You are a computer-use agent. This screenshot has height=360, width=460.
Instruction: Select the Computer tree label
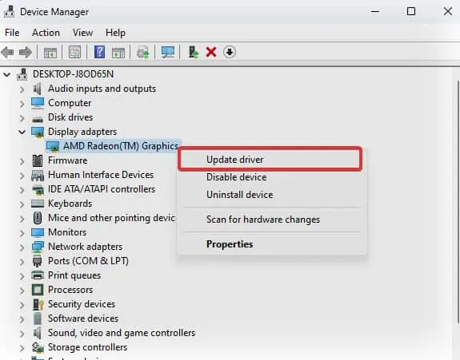pyautogui.click(x=70, y=103)
